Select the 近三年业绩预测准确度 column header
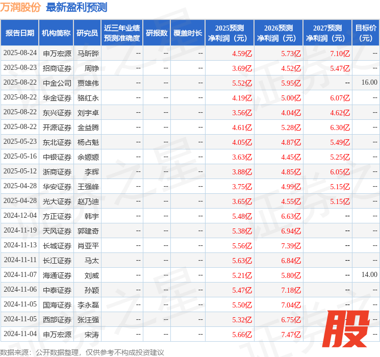The image size is (380, 357). pyautogui.click(x=121, y=33)
